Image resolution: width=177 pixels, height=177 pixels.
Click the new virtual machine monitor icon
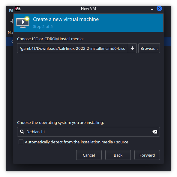tap(23, 22)
